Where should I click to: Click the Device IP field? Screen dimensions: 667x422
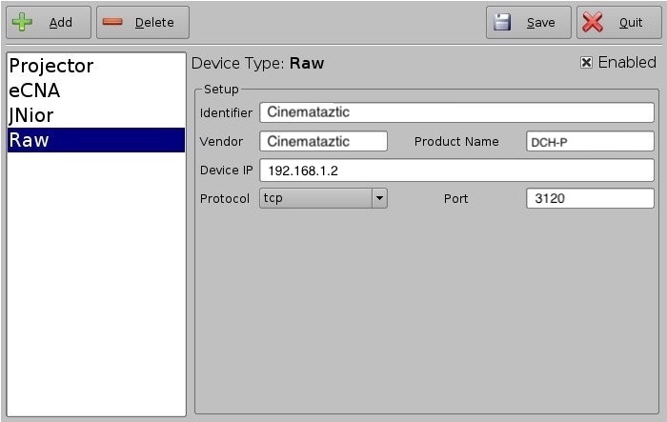point(456,171)
